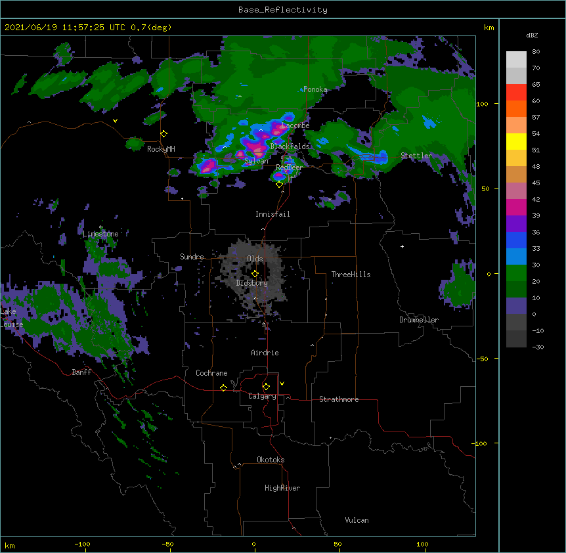This screenshot has width=566, height=553.
Task: Click the 2021/06/19 11:57:25 UTC timestamp
Action: (65, 28)
